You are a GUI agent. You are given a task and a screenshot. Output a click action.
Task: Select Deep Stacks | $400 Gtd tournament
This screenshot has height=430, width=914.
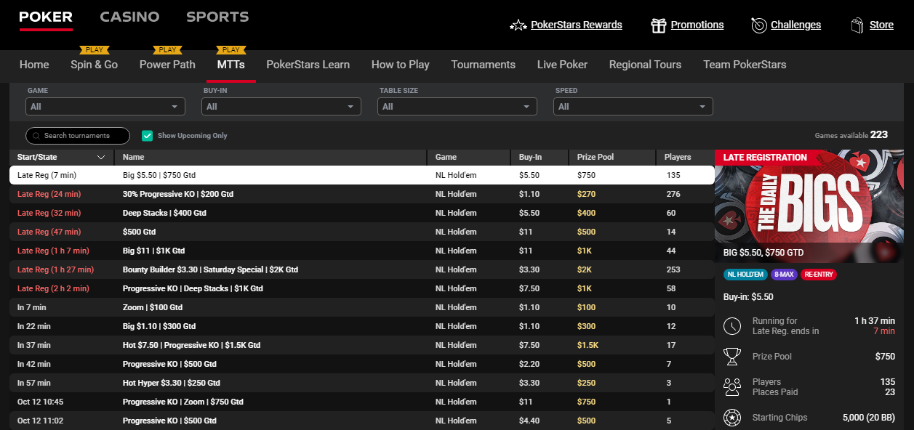[165, 213]
